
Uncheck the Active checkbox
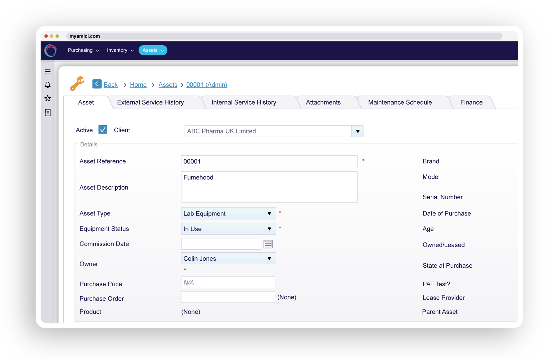pyautogui.click(x=103, y=130)
